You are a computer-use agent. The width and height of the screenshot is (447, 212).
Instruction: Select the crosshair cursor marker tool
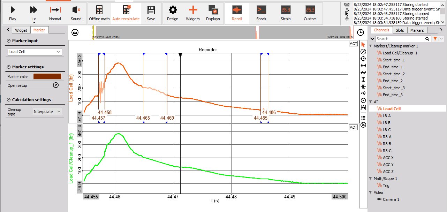pyautogui.click(x=363, y=59)
